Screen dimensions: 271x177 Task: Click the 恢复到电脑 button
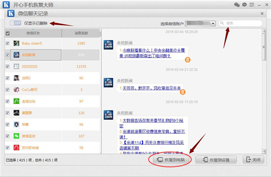171,160
